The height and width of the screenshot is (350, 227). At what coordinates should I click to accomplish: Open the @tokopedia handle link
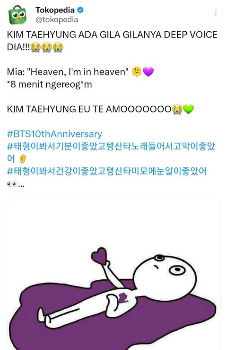tap(57, 19)
